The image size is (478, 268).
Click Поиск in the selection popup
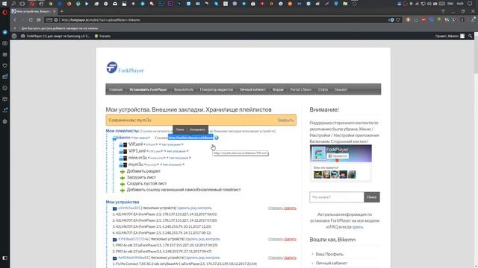tap(180, 130)
